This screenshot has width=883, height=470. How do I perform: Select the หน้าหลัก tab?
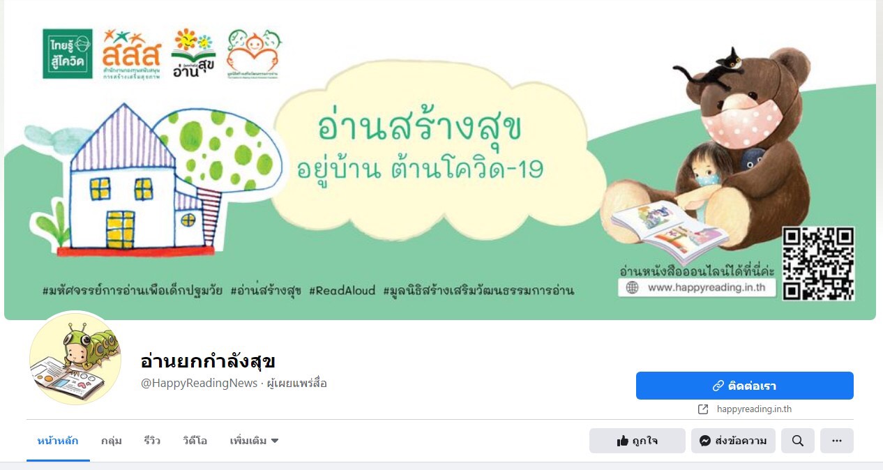58,441
